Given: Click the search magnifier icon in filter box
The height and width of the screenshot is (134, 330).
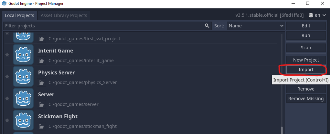Looking at the screenshot, I should 207,26.
